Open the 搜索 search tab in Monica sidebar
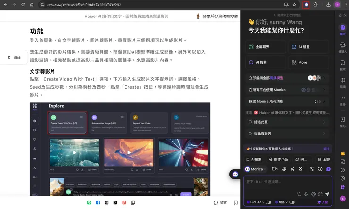 343,65
